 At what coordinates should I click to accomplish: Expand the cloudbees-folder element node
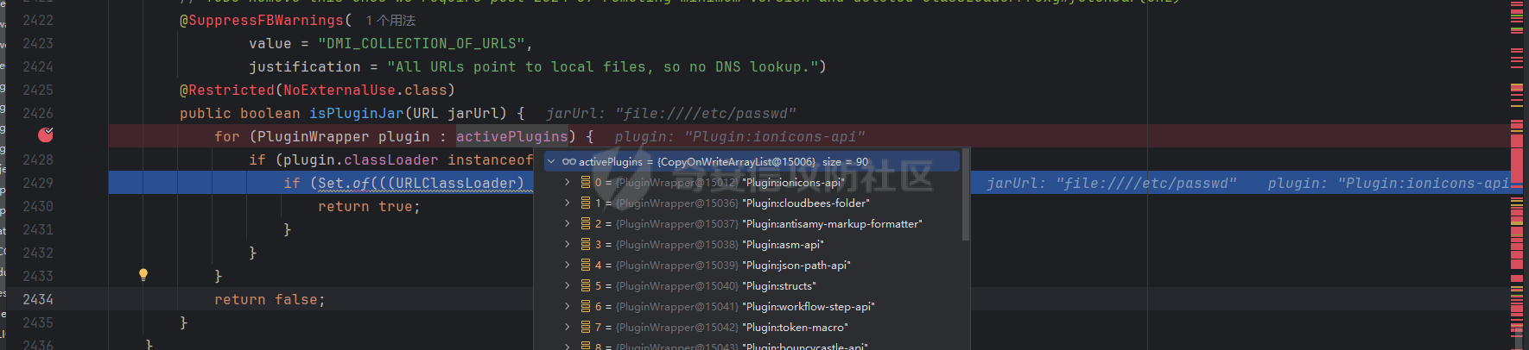tap(567, 203)
